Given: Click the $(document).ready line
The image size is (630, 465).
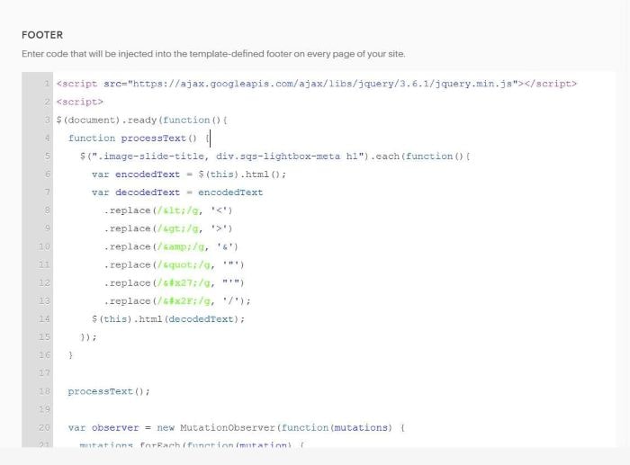Looking at the screenshot, I should pos(142,120).
